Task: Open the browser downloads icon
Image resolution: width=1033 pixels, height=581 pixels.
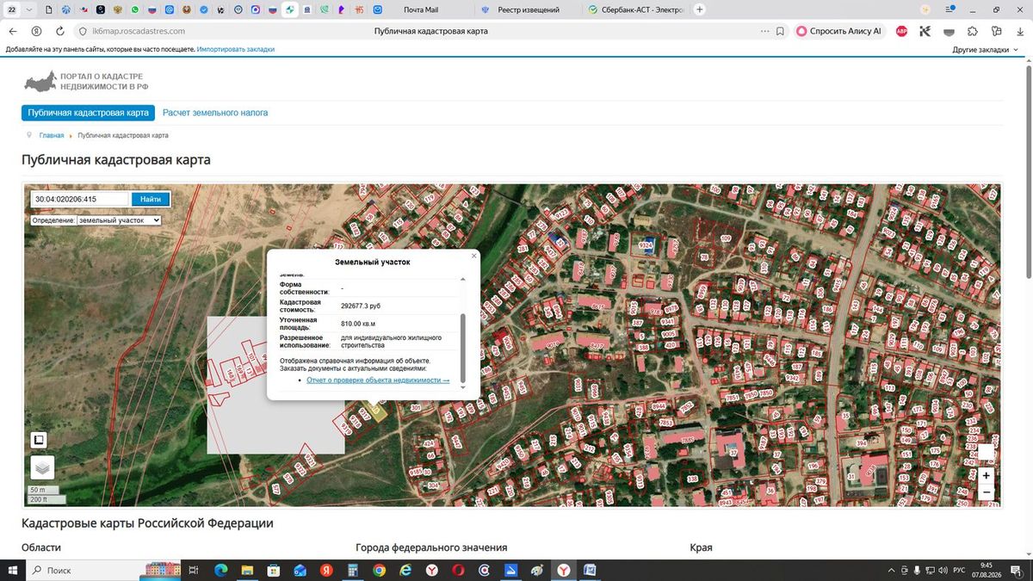Action: [1019, 31]
